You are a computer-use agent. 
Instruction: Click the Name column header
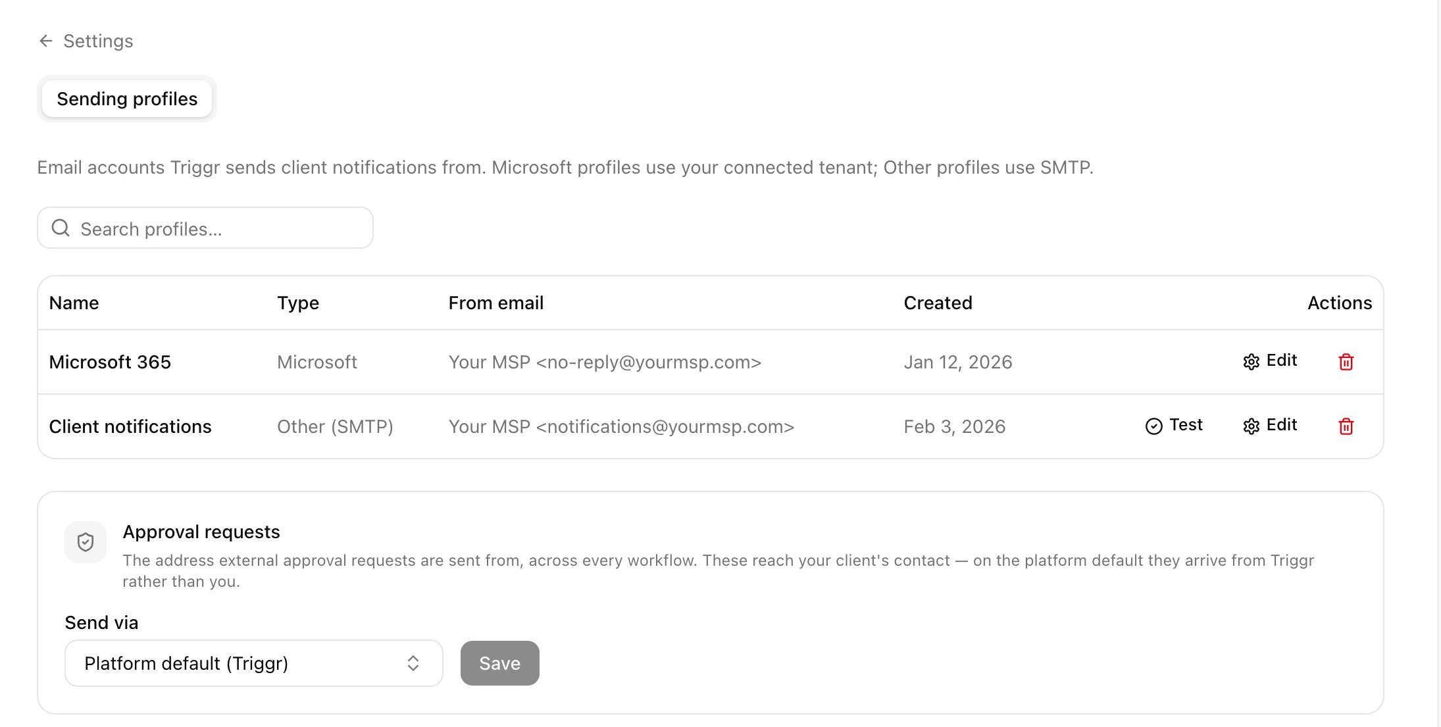(74, 303)
